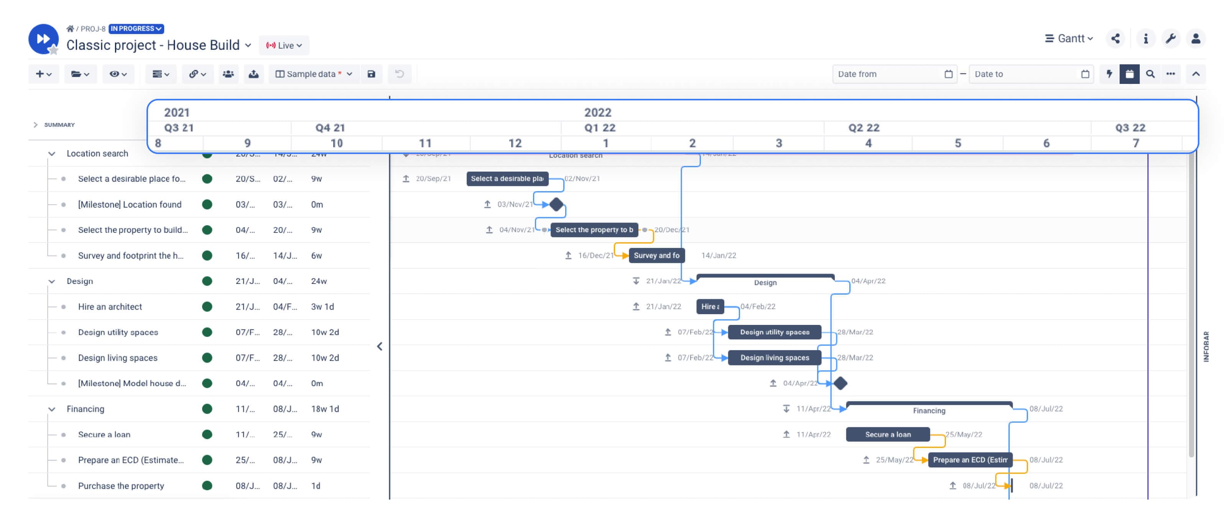Collapse the Design group

click(x=51, y=281)
